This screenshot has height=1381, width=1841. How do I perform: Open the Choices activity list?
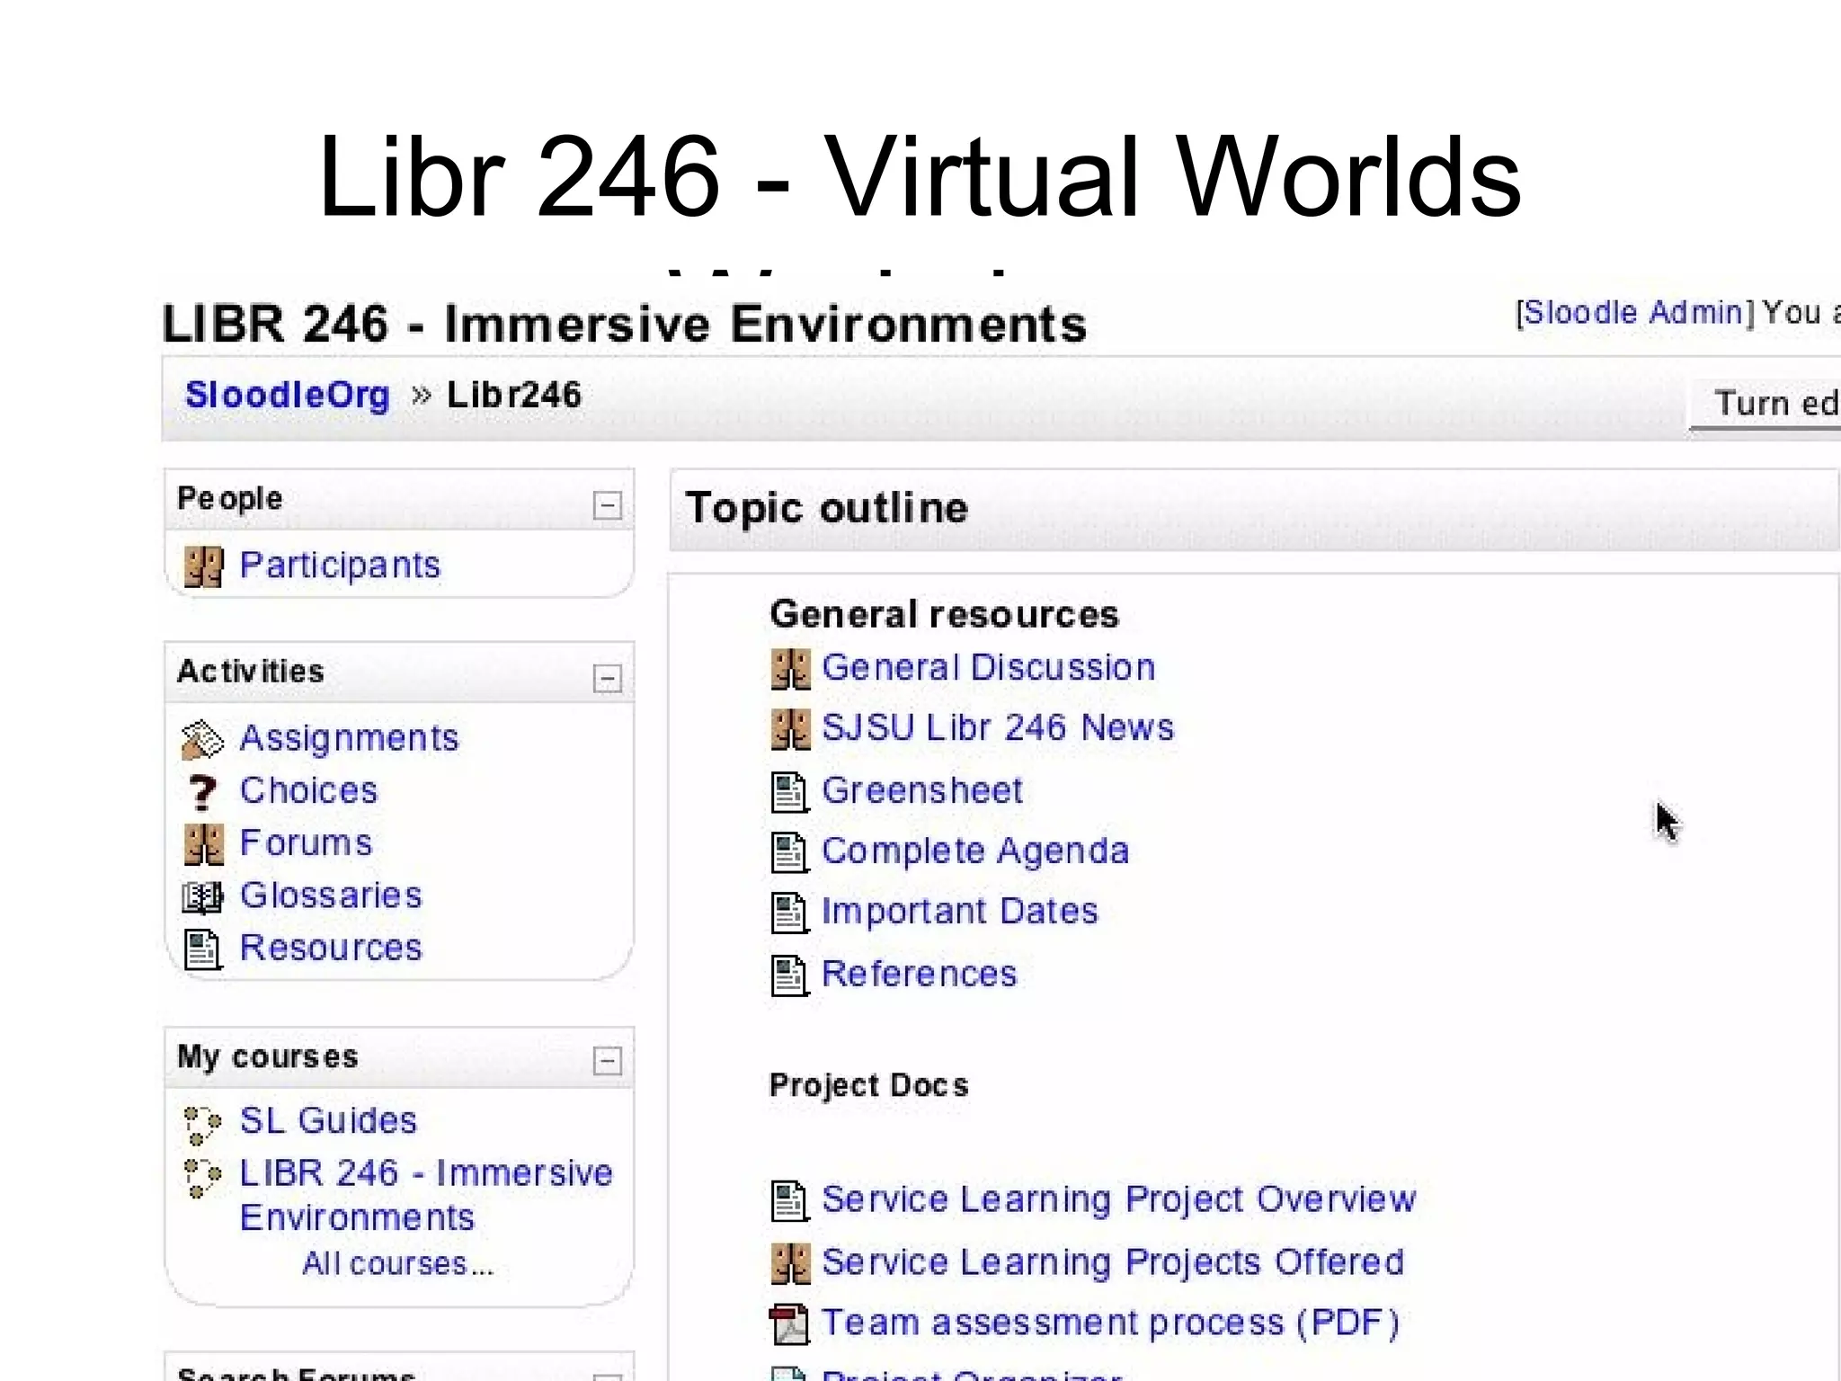(308, 790)
